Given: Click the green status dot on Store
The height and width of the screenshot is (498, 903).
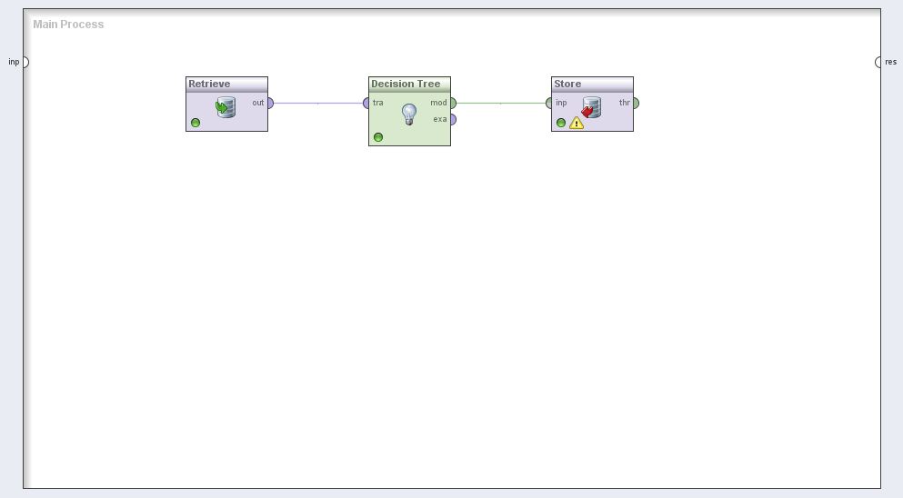Looking at the screenshot, I should [561, 123].
